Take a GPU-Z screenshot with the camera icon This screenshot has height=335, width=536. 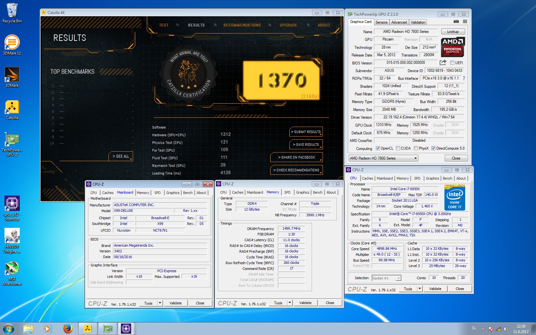click(x=456, y=21)
